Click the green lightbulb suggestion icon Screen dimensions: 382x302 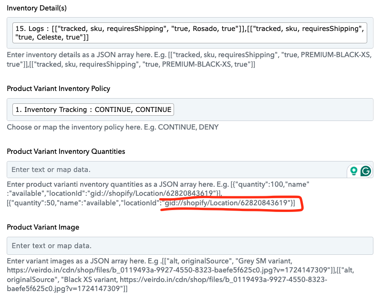pos(354,171)
